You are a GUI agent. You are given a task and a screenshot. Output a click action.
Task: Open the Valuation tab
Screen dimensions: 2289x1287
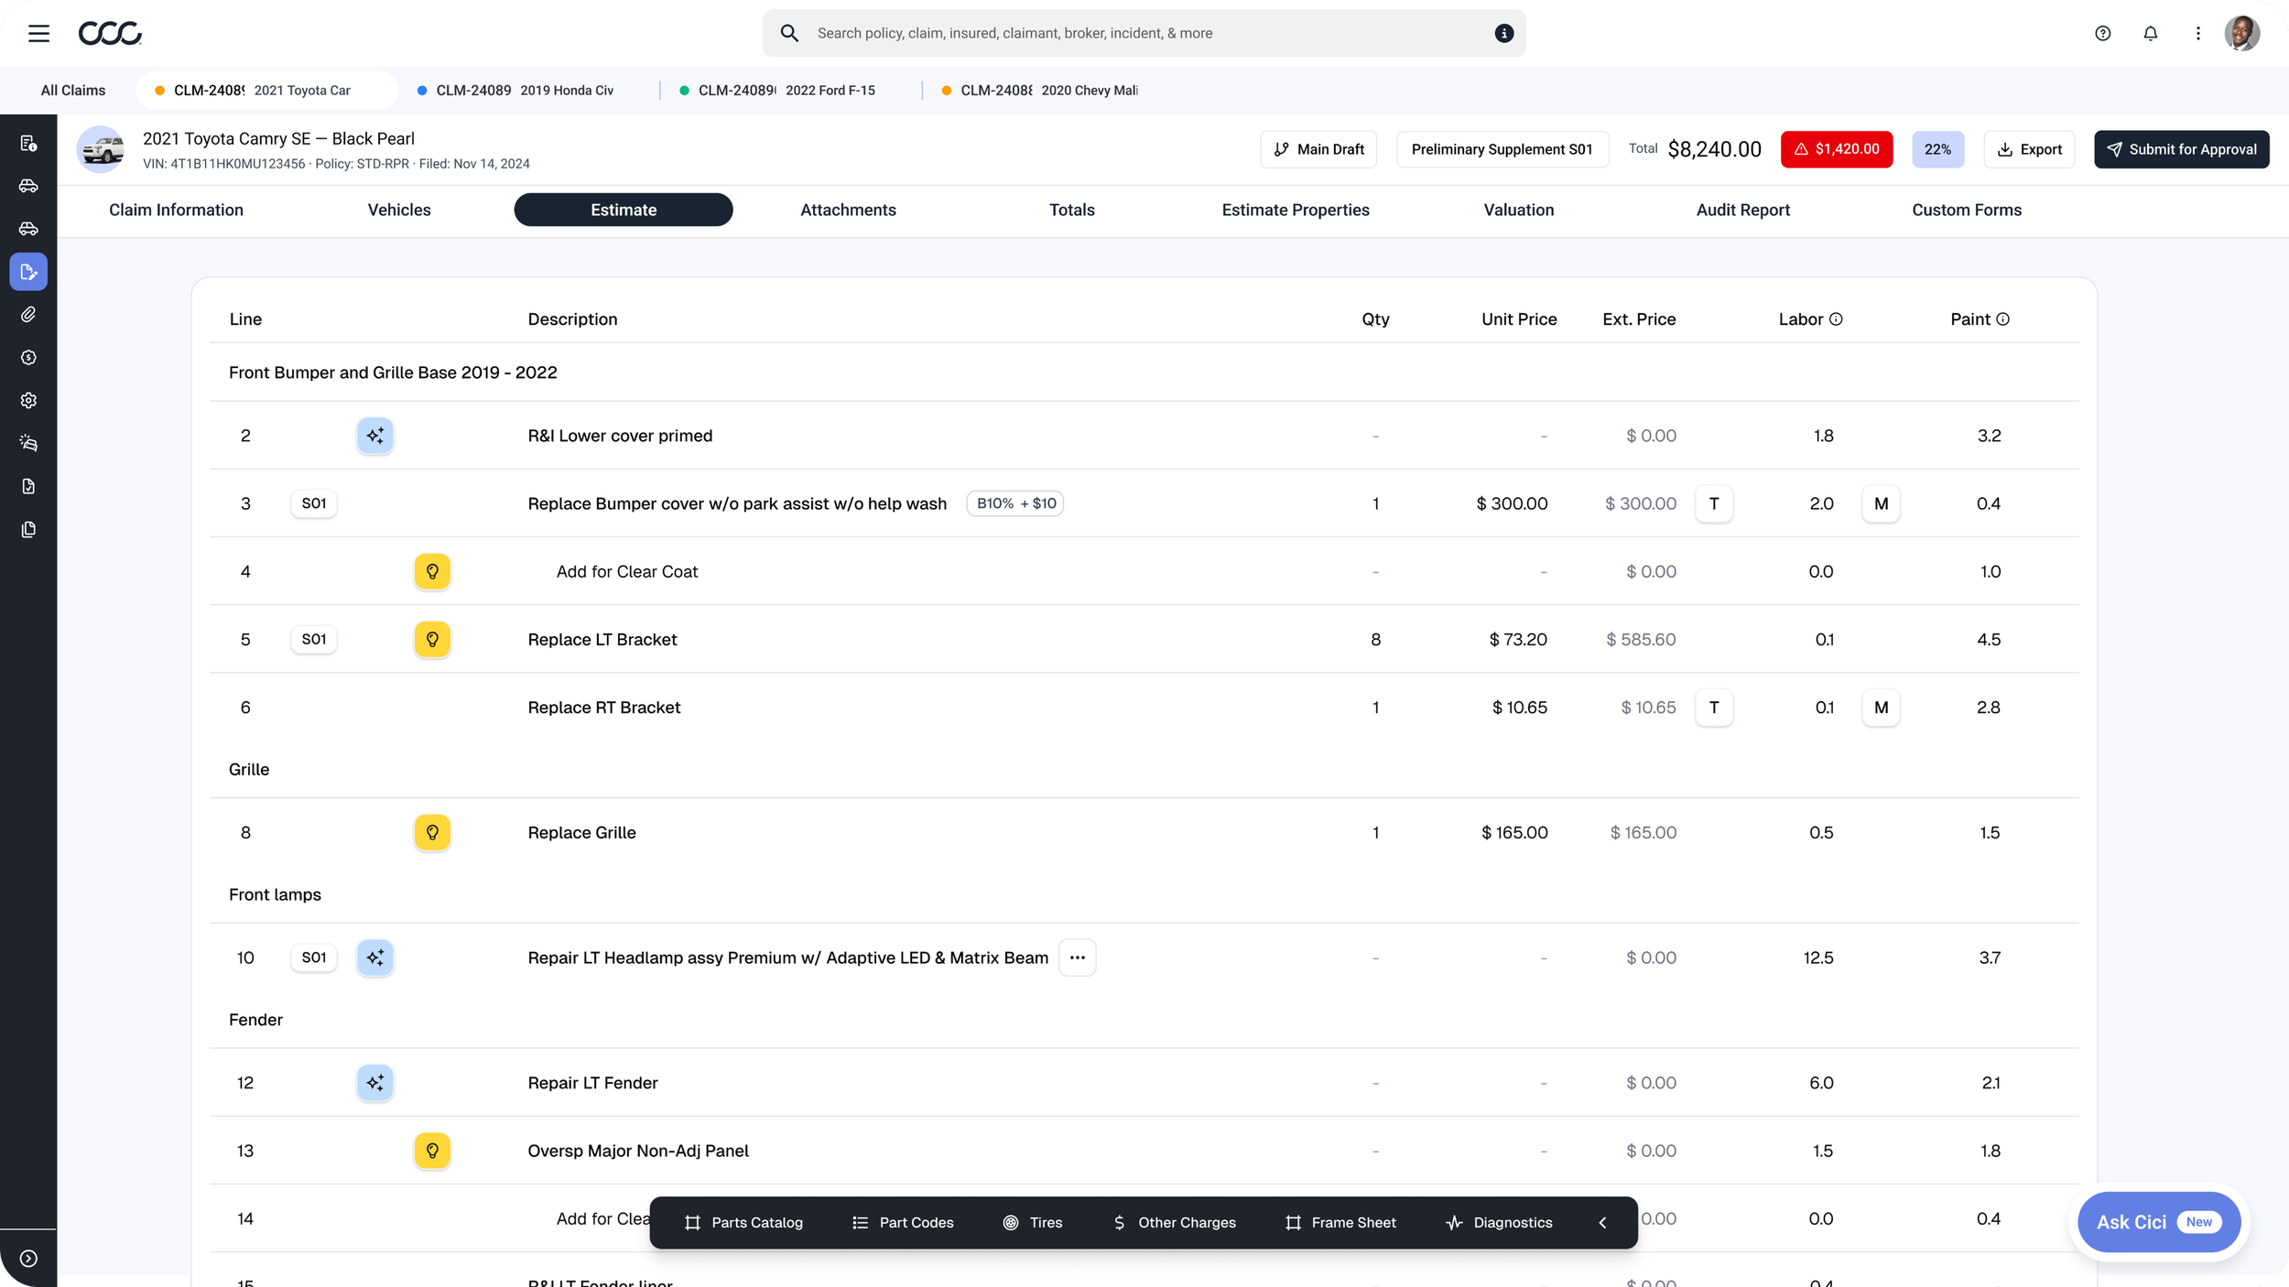(x=1519, y=210)
